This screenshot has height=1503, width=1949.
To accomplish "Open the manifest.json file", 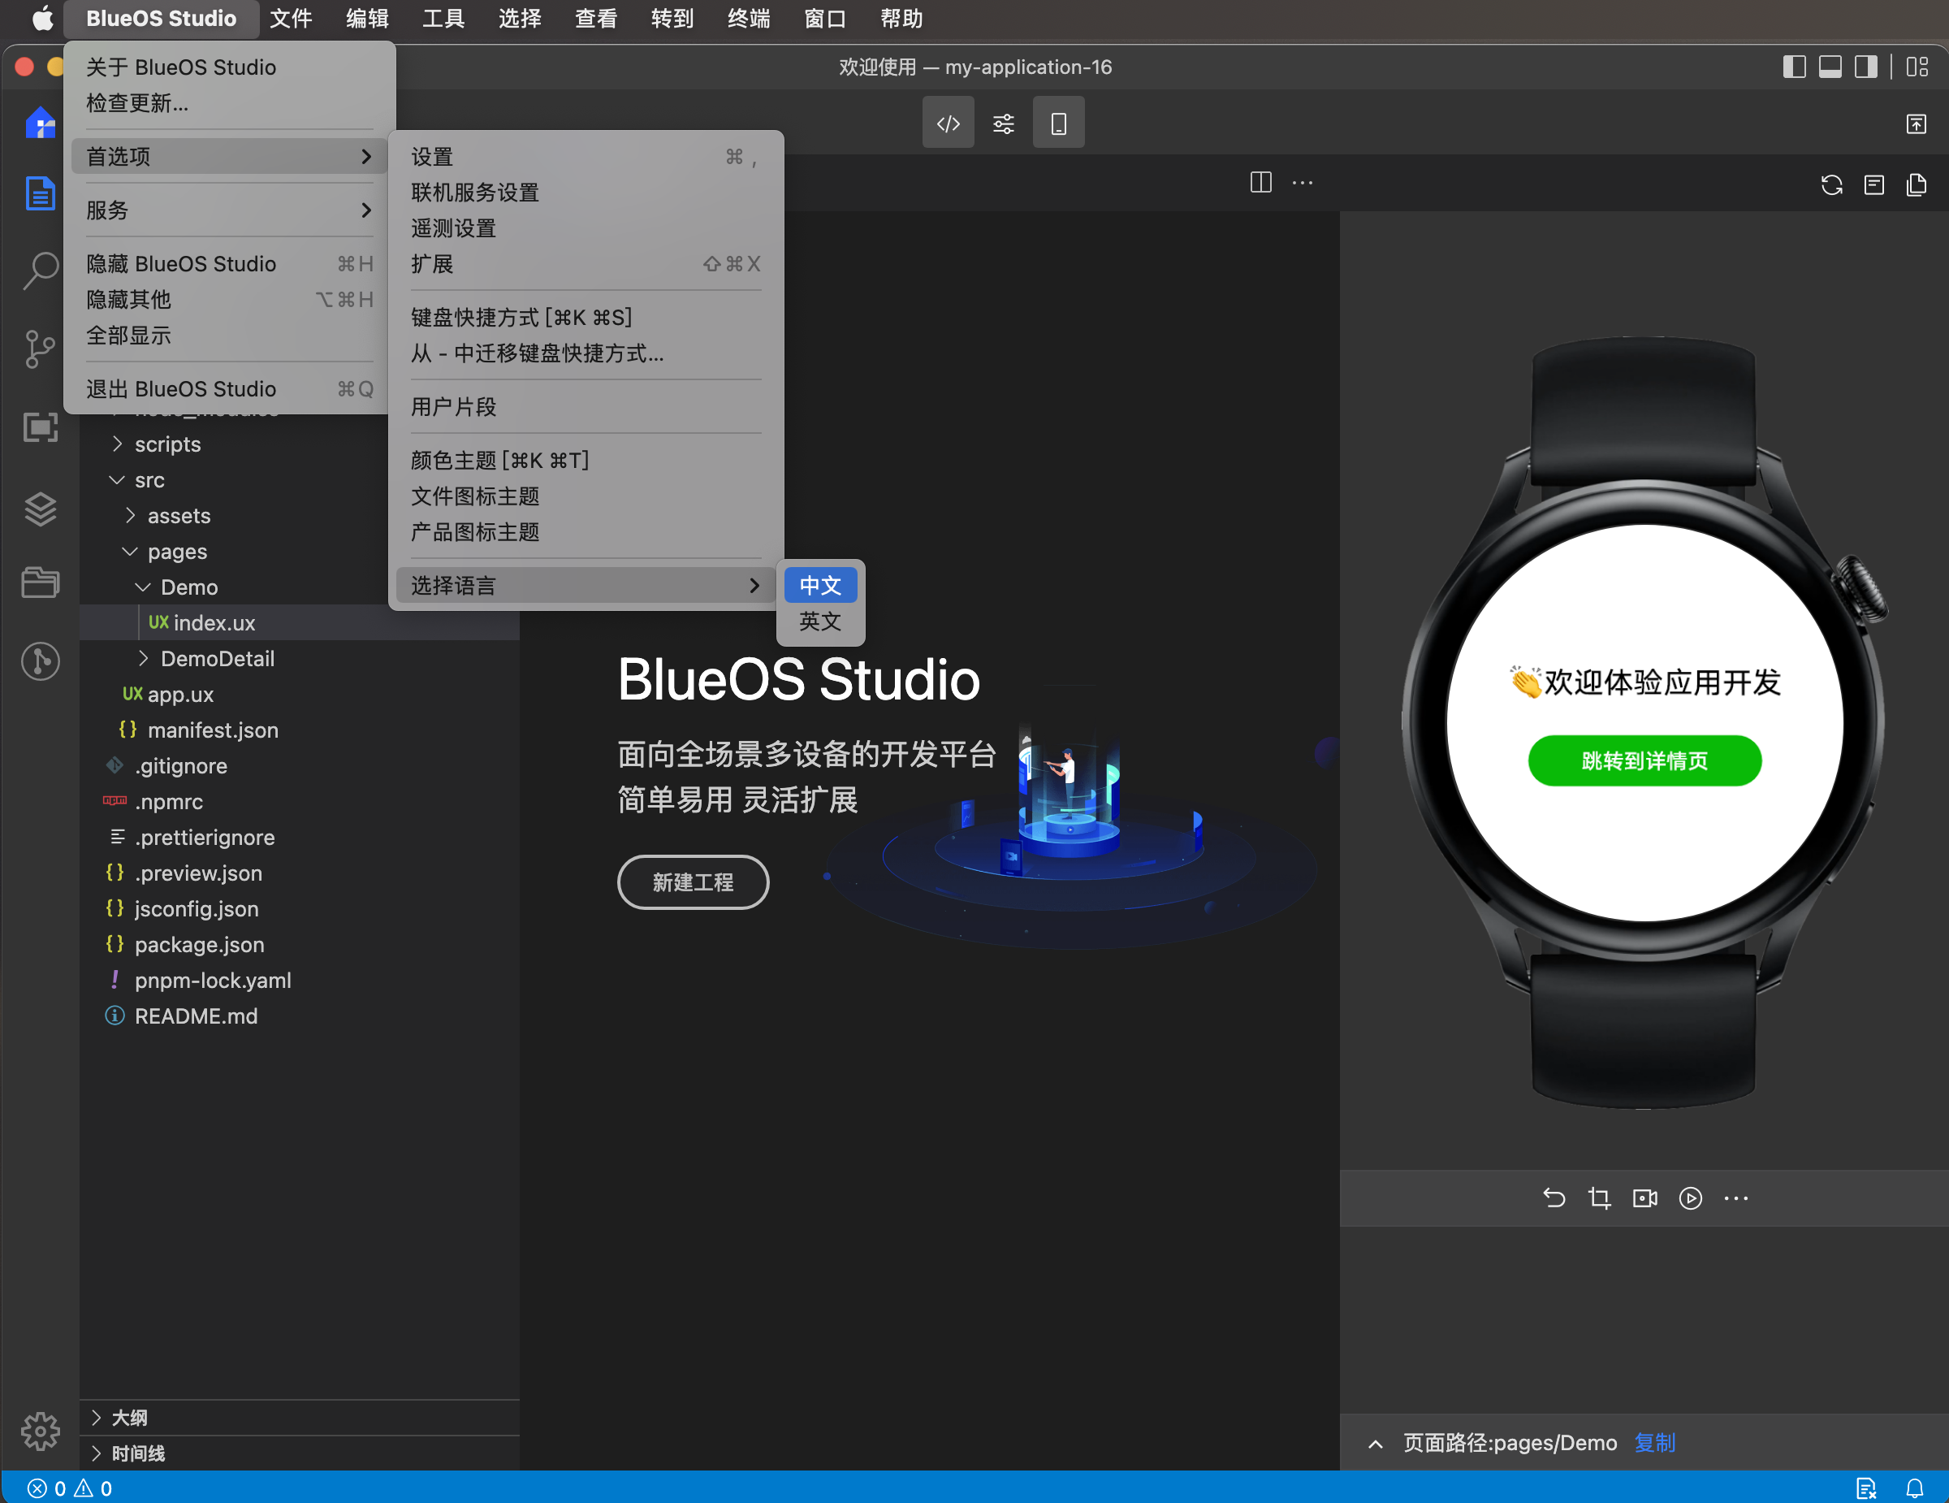I will click(299, 730).
